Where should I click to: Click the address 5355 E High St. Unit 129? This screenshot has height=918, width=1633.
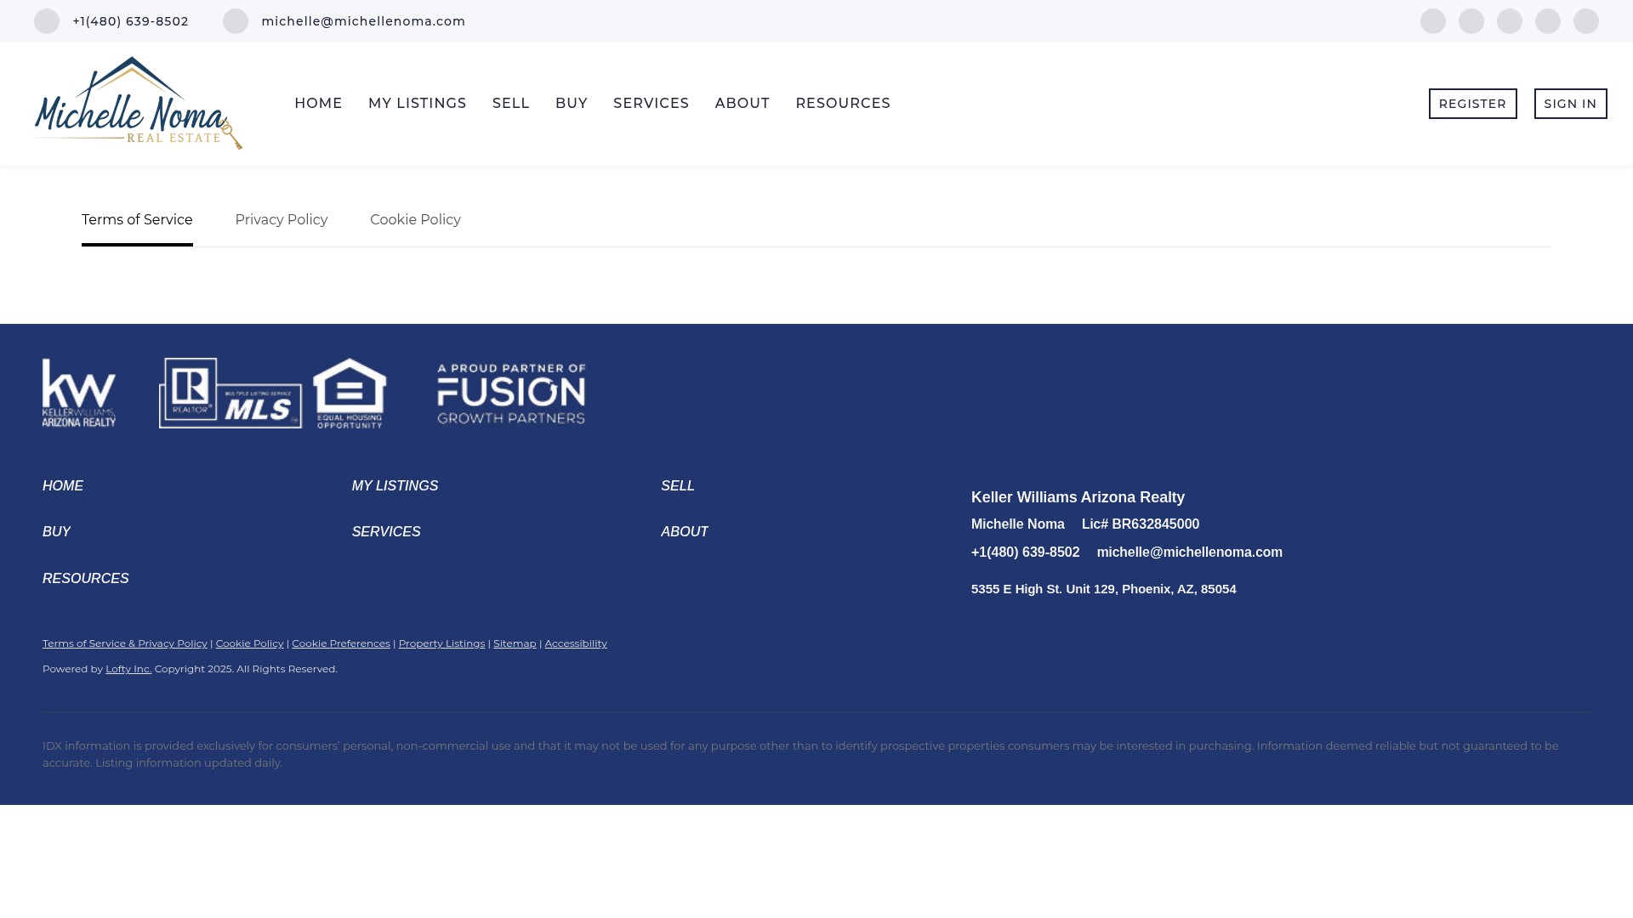click(x=1104, y=589)
